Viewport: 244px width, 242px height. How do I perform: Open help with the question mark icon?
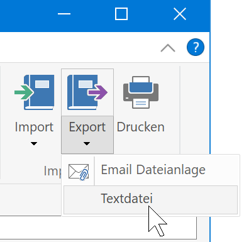[196, 47]
